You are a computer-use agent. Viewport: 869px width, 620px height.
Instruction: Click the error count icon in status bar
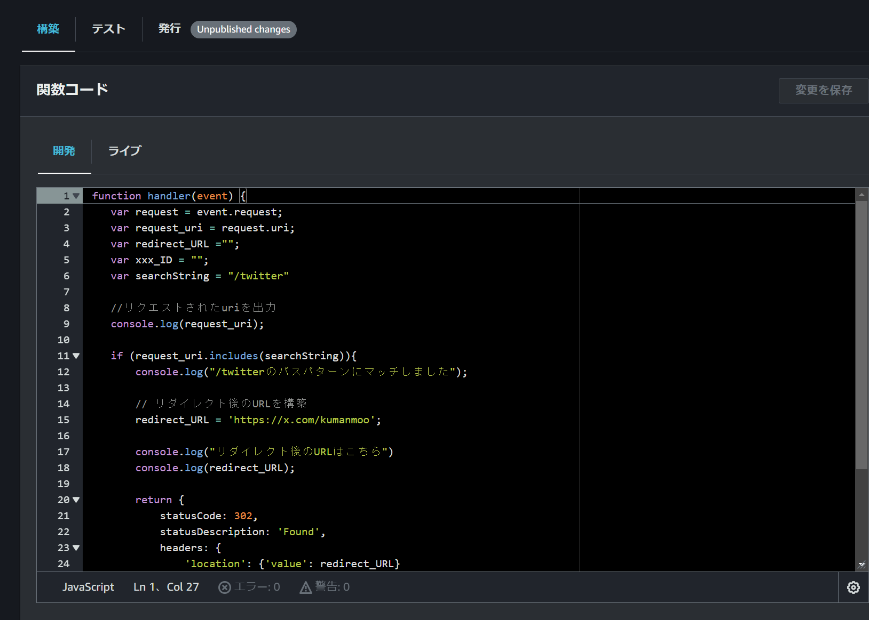click(225, 587)
